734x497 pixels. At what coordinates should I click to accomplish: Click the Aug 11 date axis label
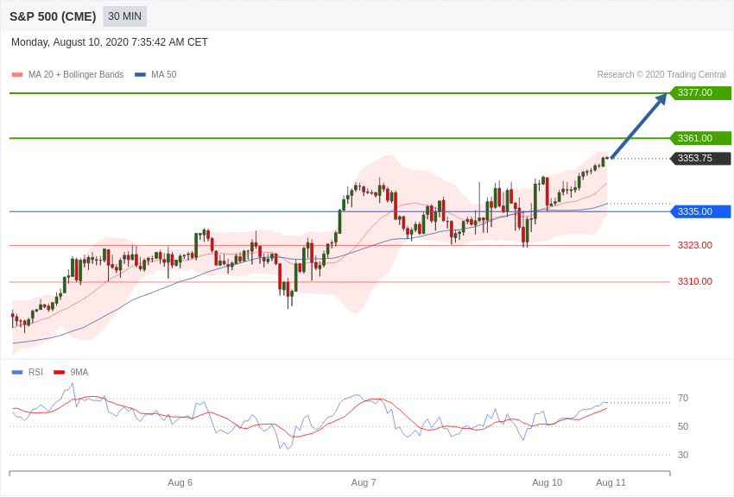point(611,482)
